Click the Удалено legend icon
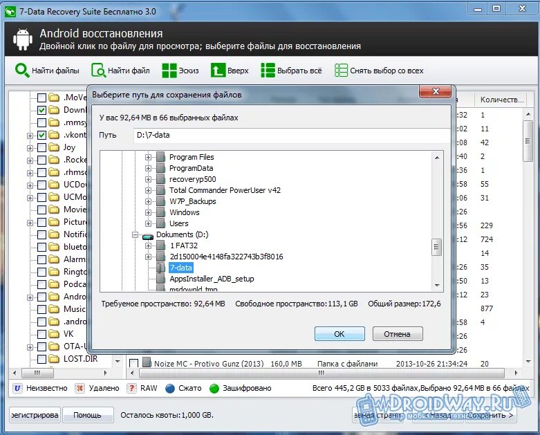 [x=80, y=388]
